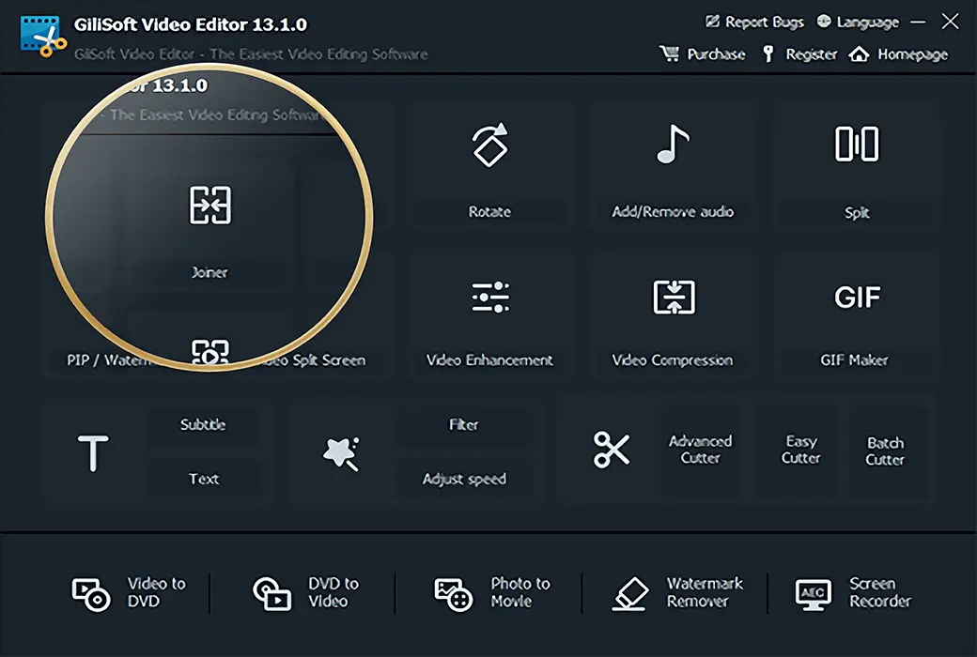The height and width of the screenshot is (657, 977).
Task: Choose the Split tool icon
Action: pos(857,144)
